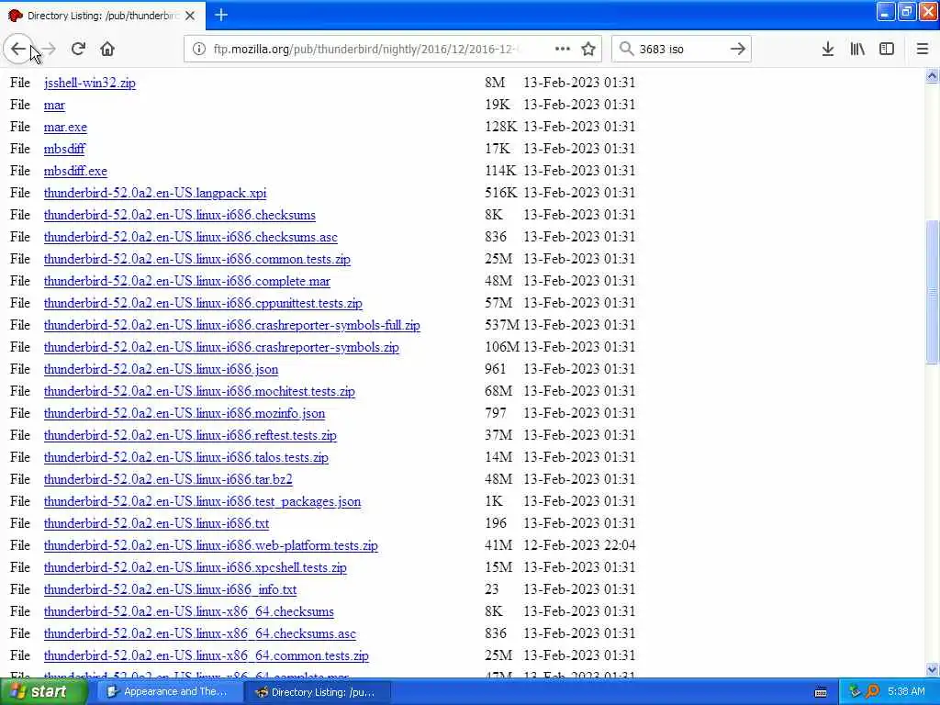Download linux-x86_64.common.tests.zip
Viewport: 940px width, 705px height.
207,655
